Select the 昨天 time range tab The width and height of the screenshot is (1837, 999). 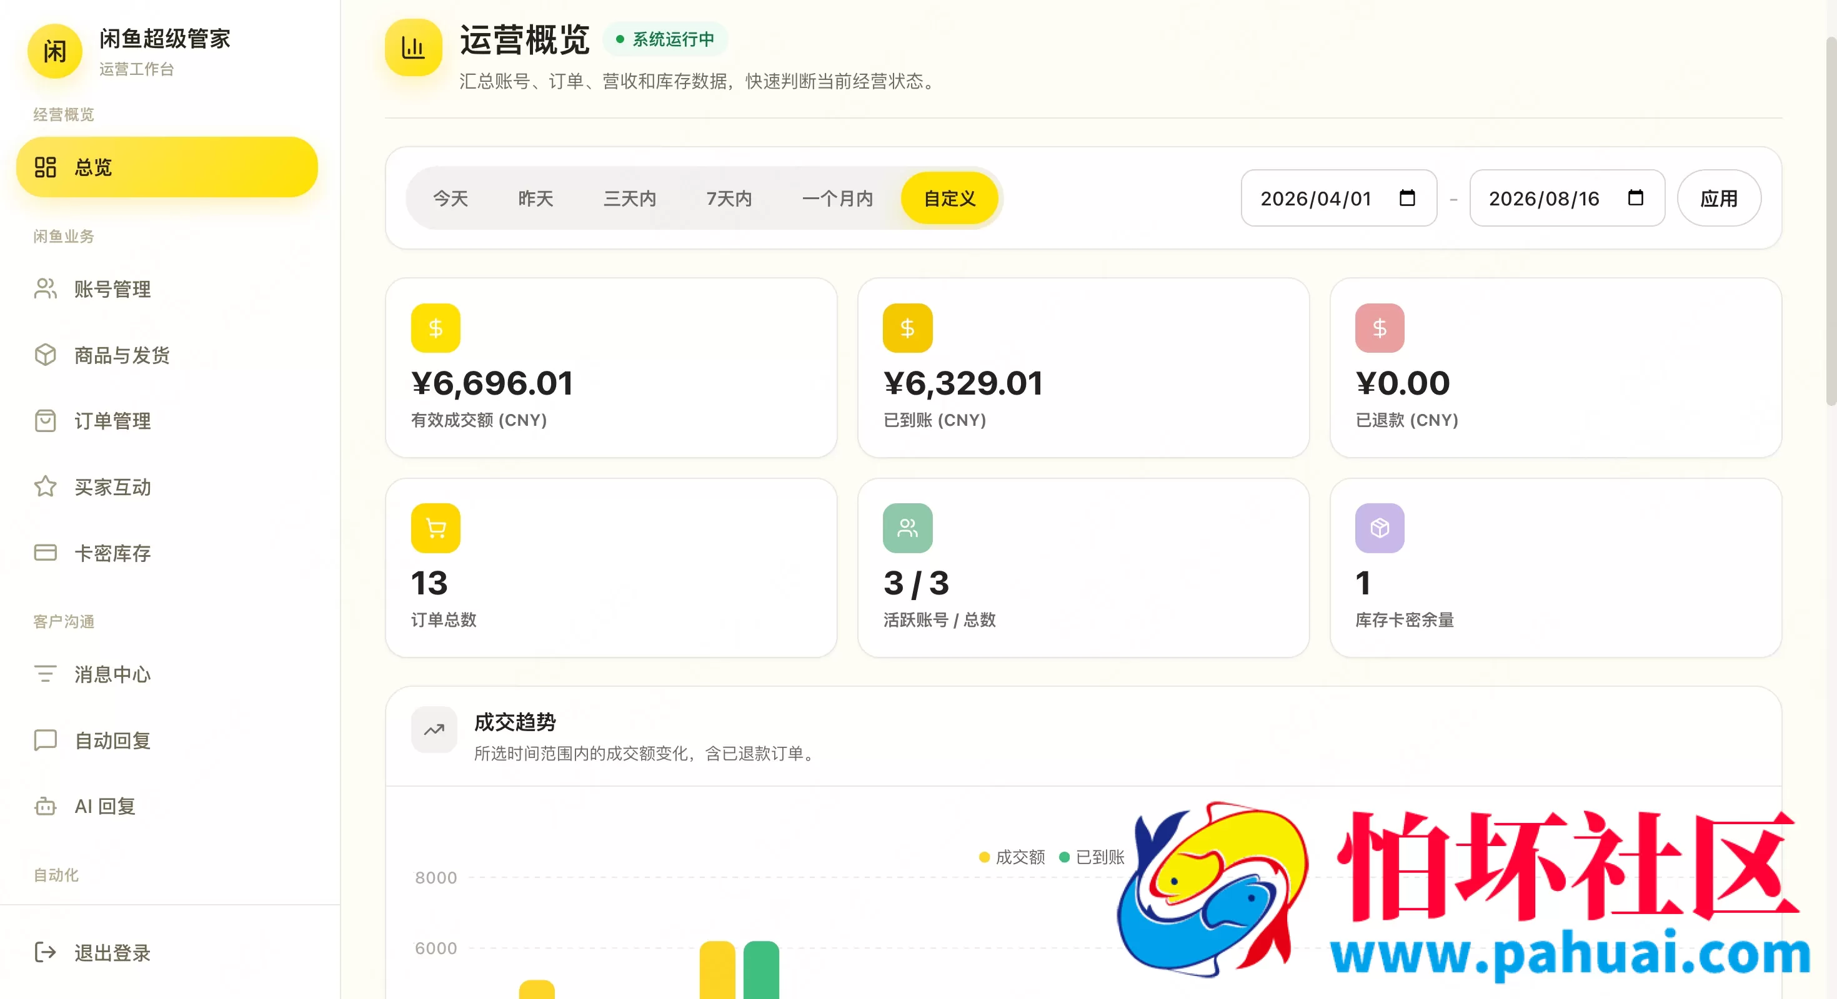535,198
